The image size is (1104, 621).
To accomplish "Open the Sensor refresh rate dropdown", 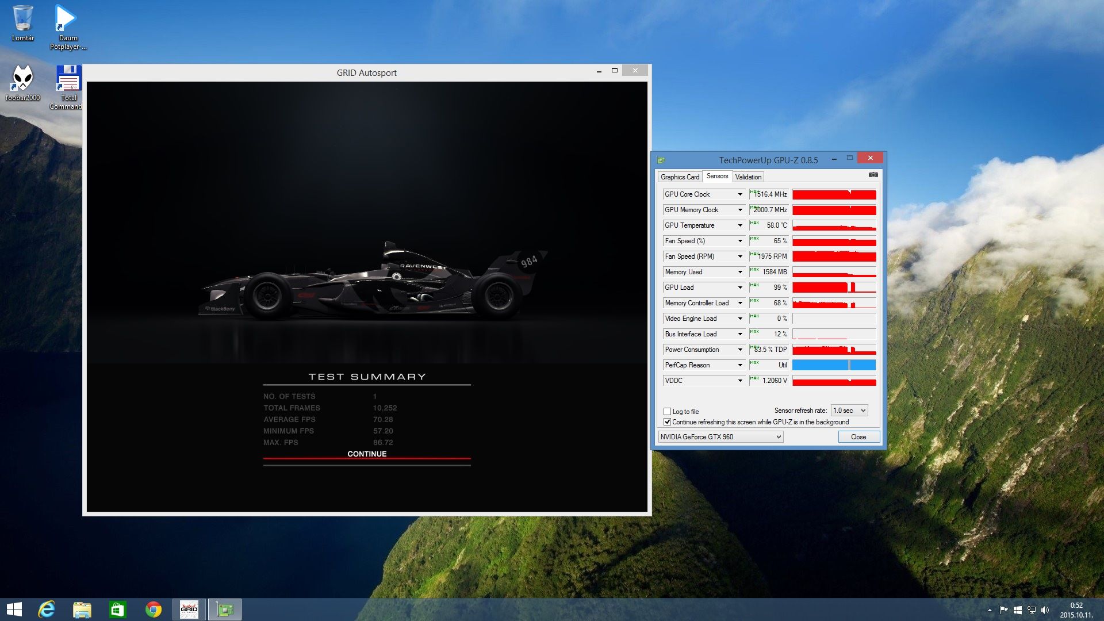I will click(849, 411).
